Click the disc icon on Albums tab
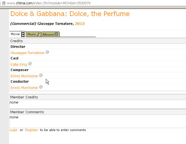Image resolution: width=186 pixels, height=144 pixels. point(56,34)
